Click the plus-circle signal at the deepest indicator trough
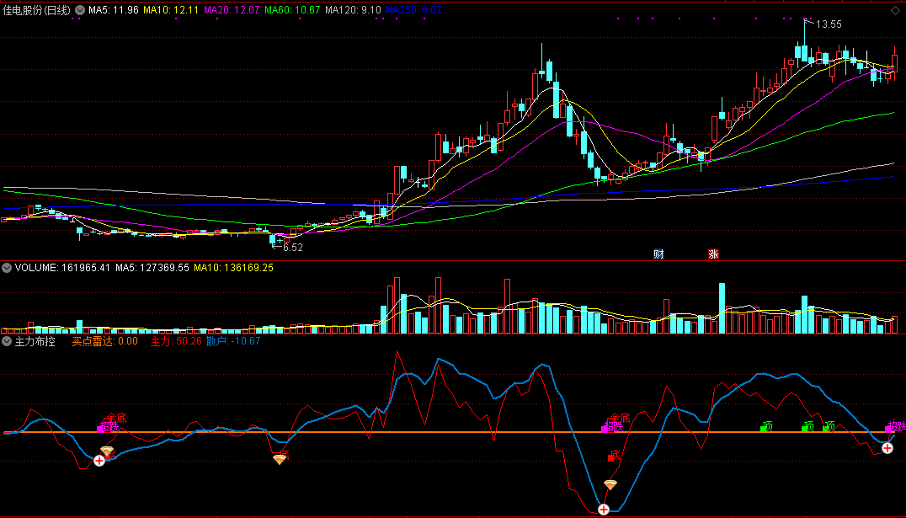The image size is (906, 518). [x=603, y=510]
